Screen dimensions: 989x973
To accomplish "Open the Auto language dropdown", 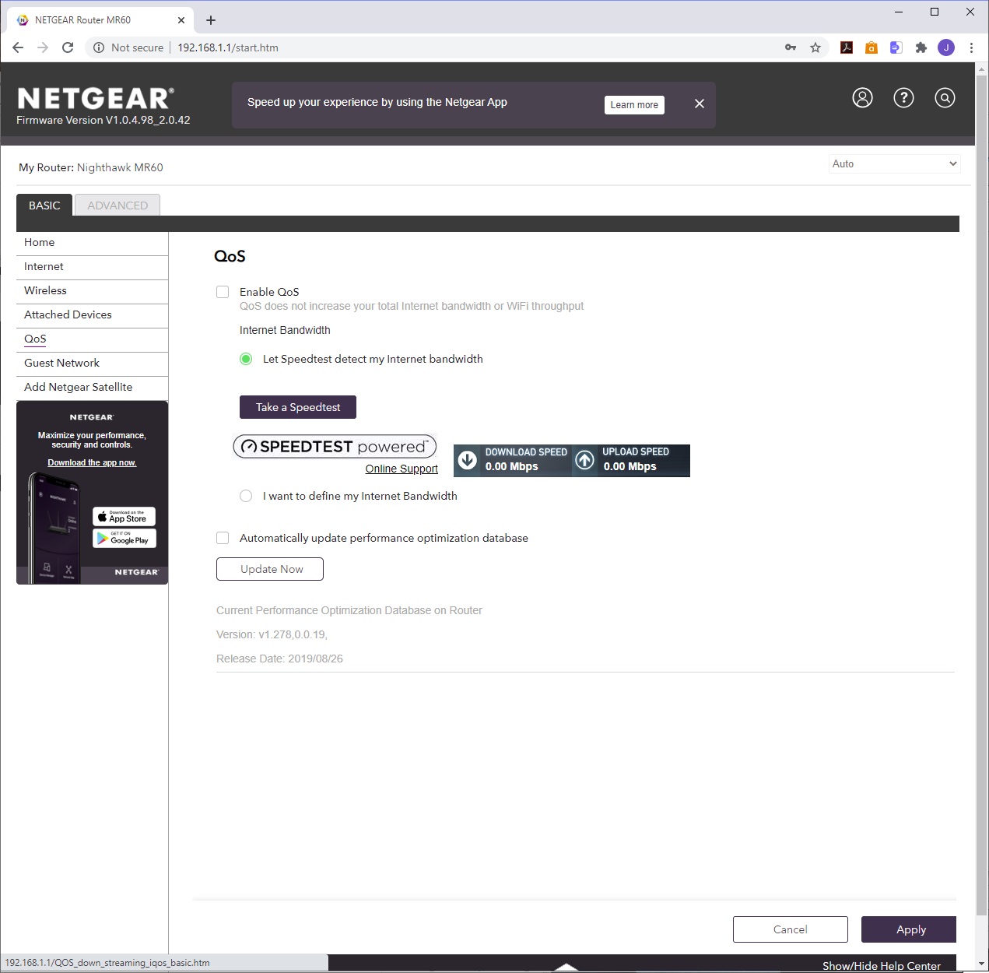I will 894,163.
